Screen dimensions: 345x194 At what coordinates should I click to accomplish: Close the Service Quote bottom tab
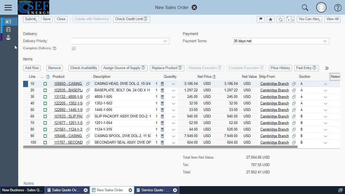pyautogui.click(x=175, y=190)
